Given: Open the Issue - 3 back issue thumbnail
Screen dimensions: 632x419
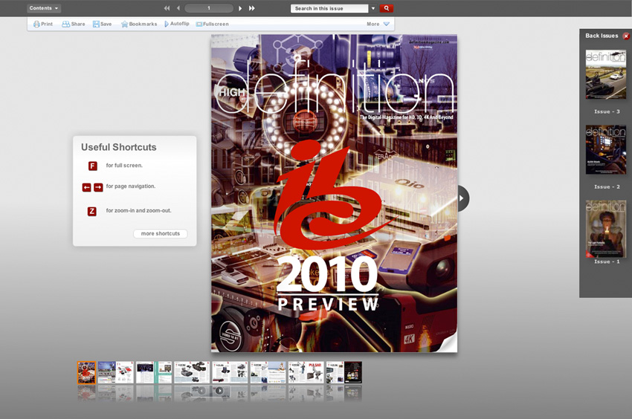Looking at the screenshot, I should (x=606, y=75).
